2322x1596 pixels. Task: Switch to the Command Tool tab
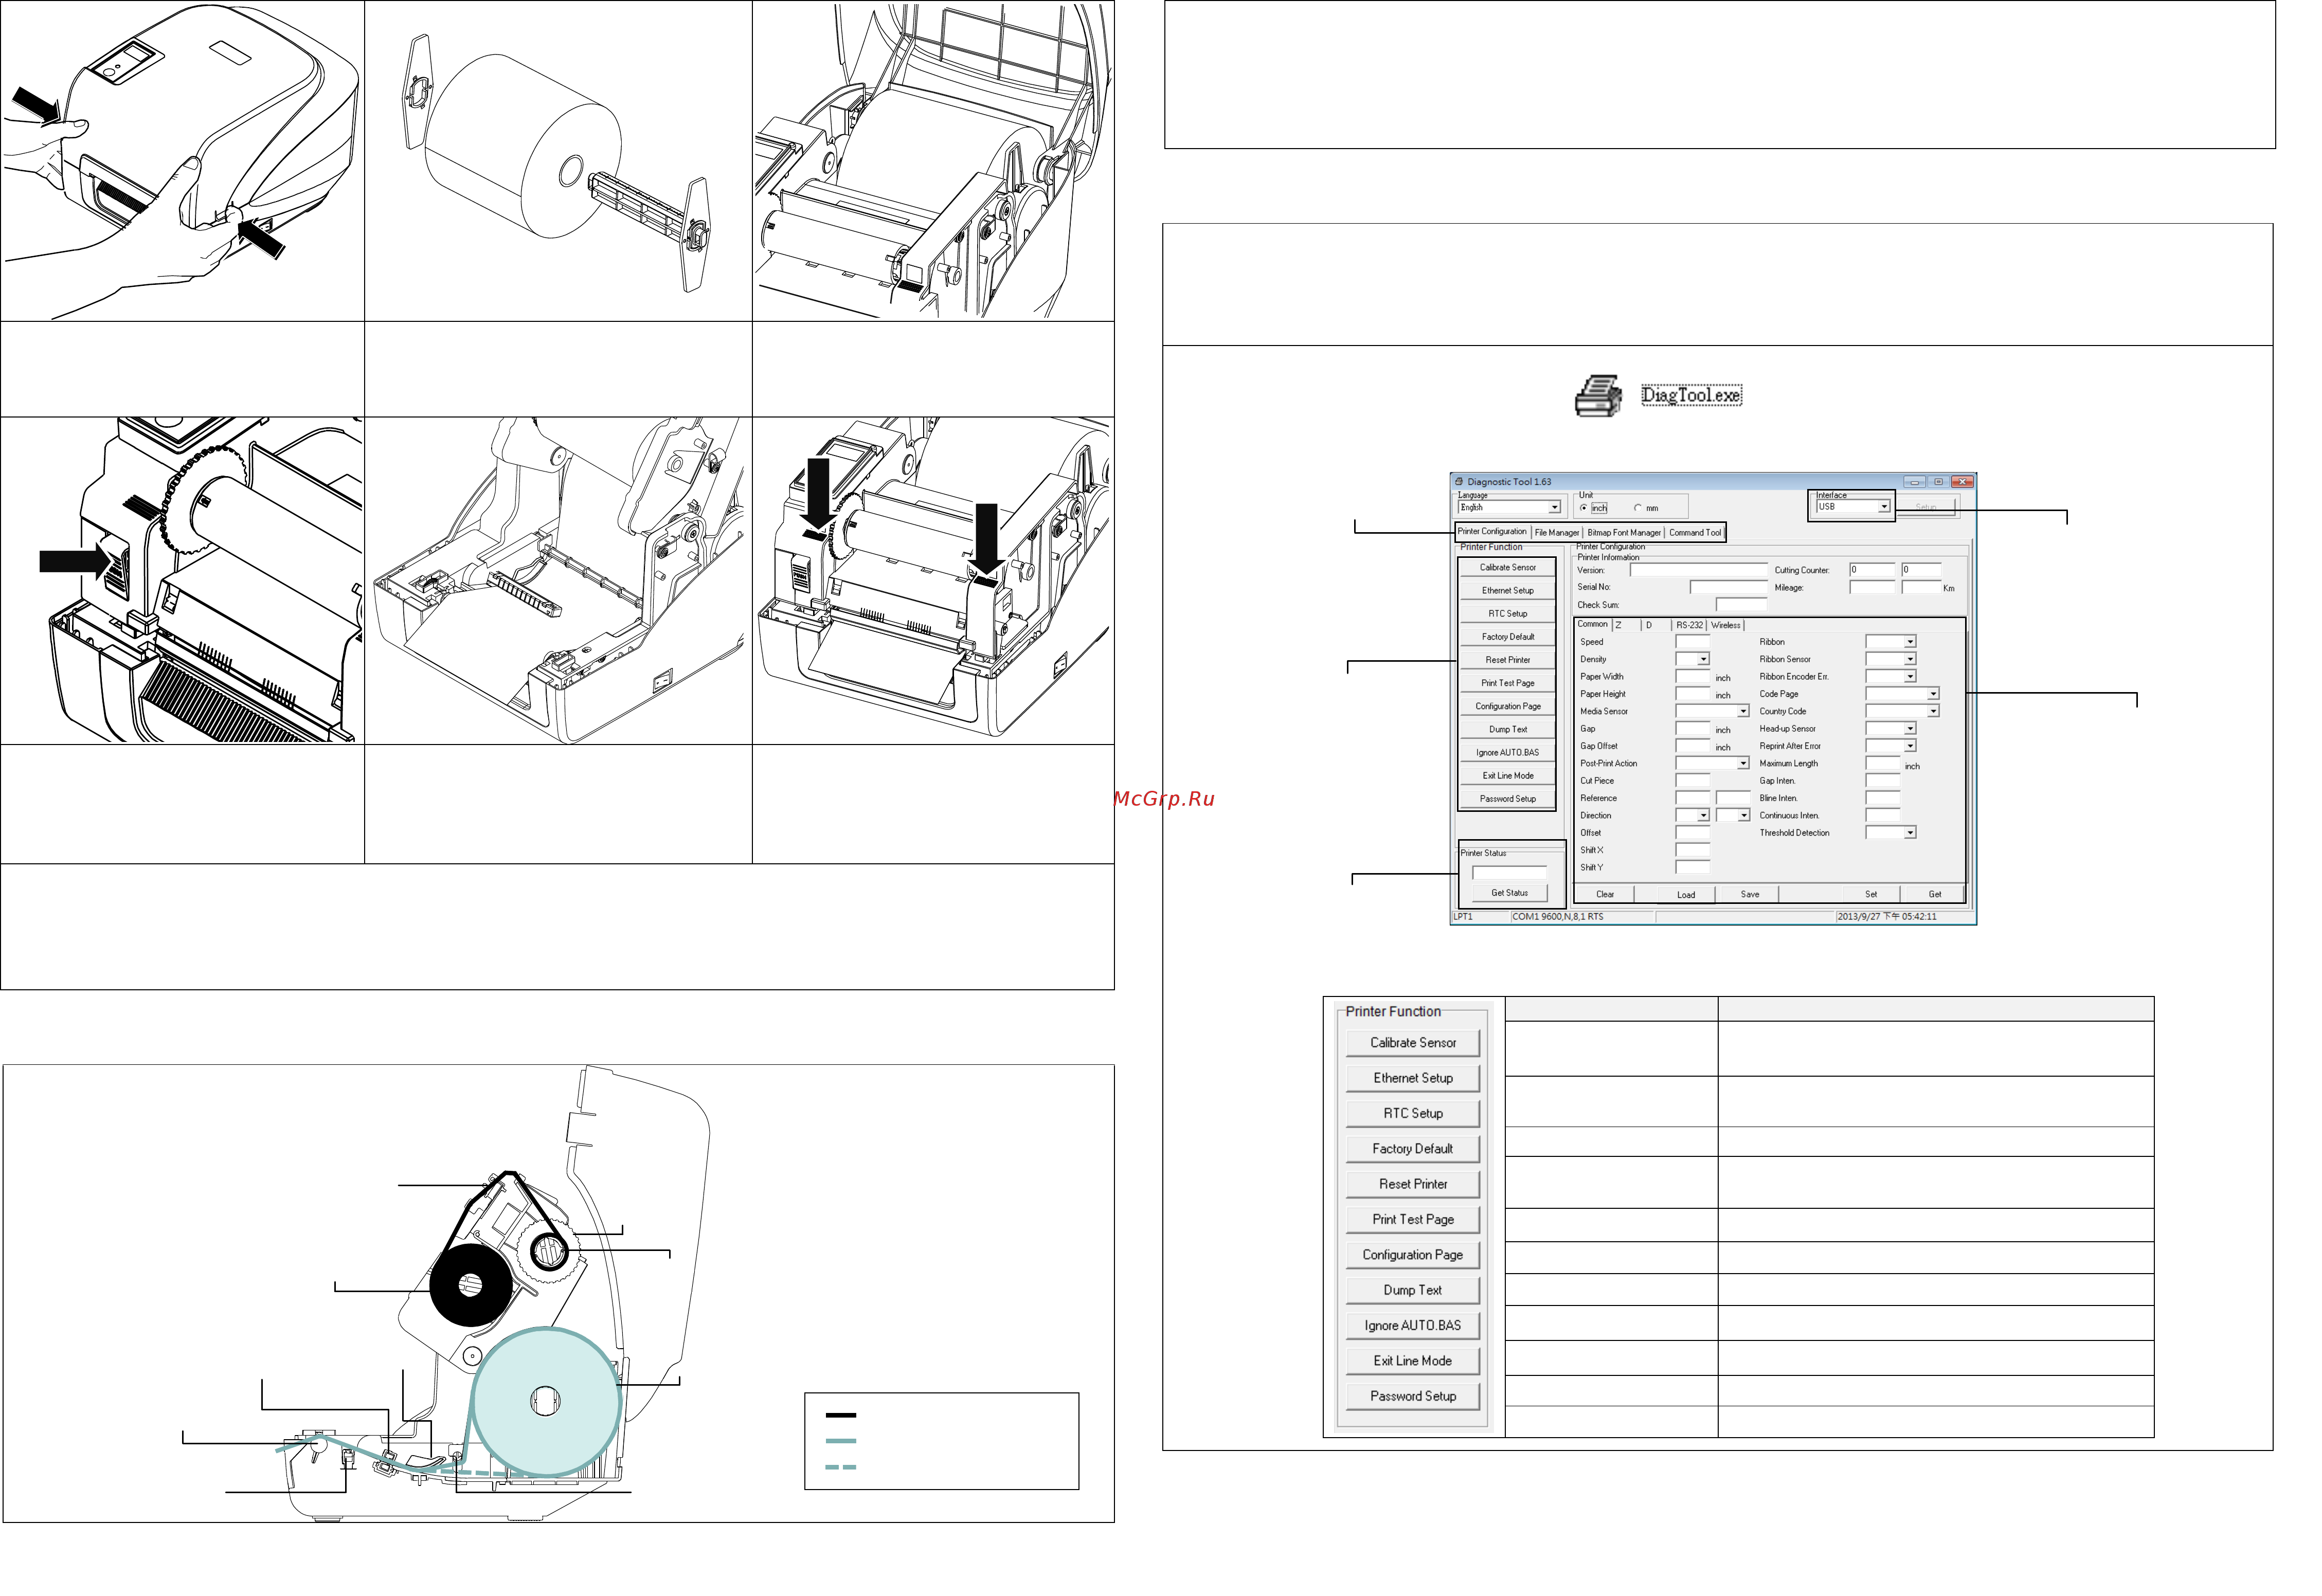[x=1695, y=533]
